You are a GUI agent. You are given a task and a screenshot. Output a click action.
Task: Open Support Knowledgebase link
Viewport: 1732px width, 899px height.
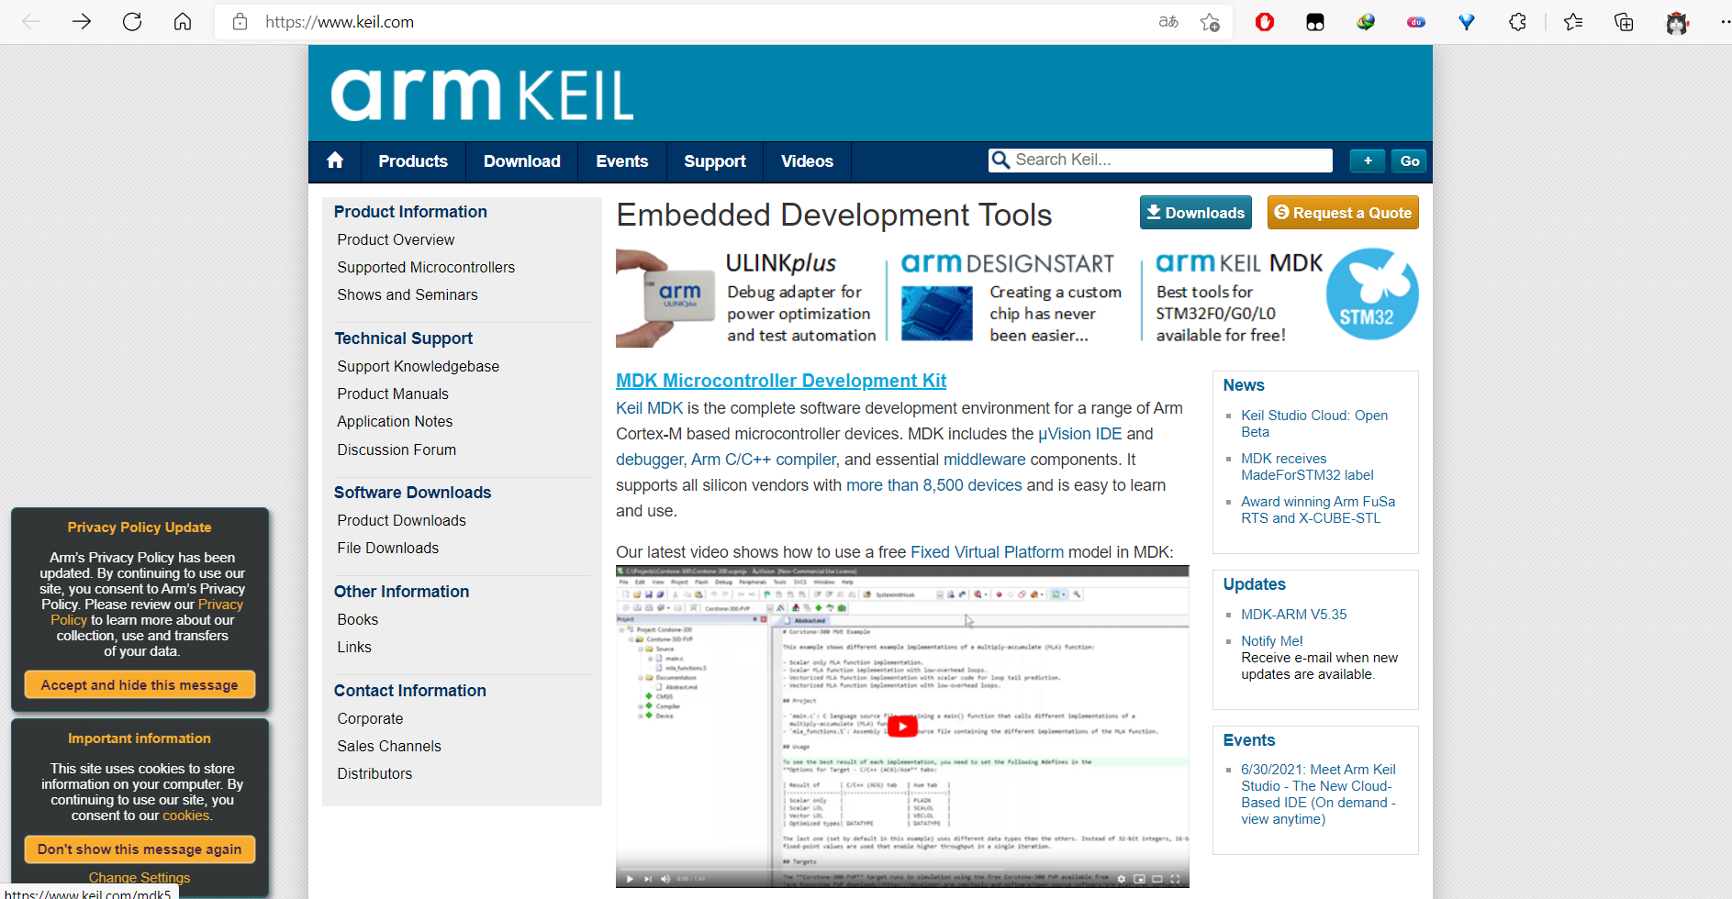tap(419, 366)
